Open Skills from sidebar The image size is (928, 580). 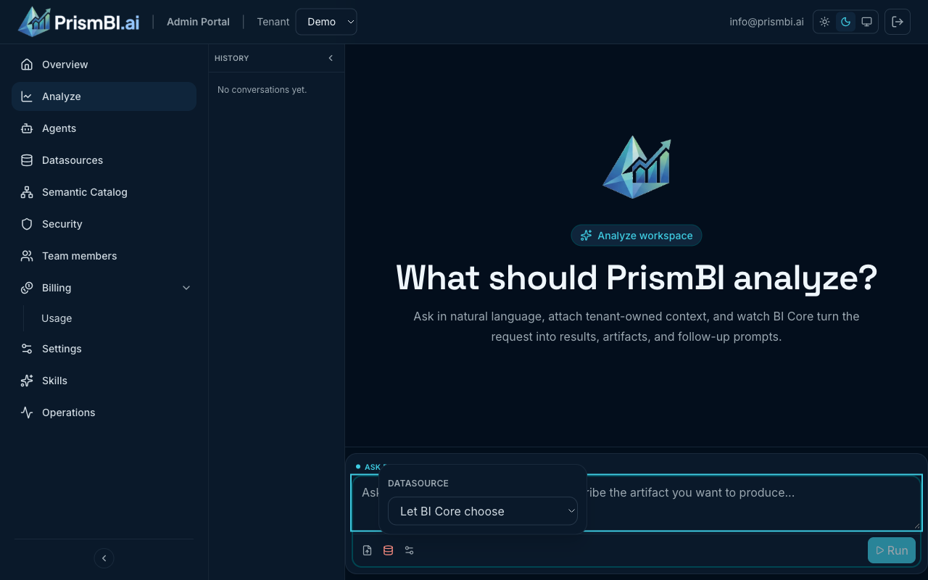pyautogui.click(x=104, y=381)
